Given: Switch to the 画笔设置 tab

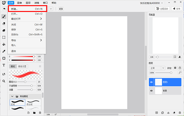Looking at the screenshot, I should pos(22,66).
